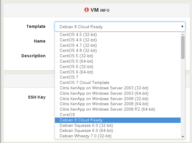Click the SSH Key label
This screenshot has height=143, width=192.
click(37, 97)
